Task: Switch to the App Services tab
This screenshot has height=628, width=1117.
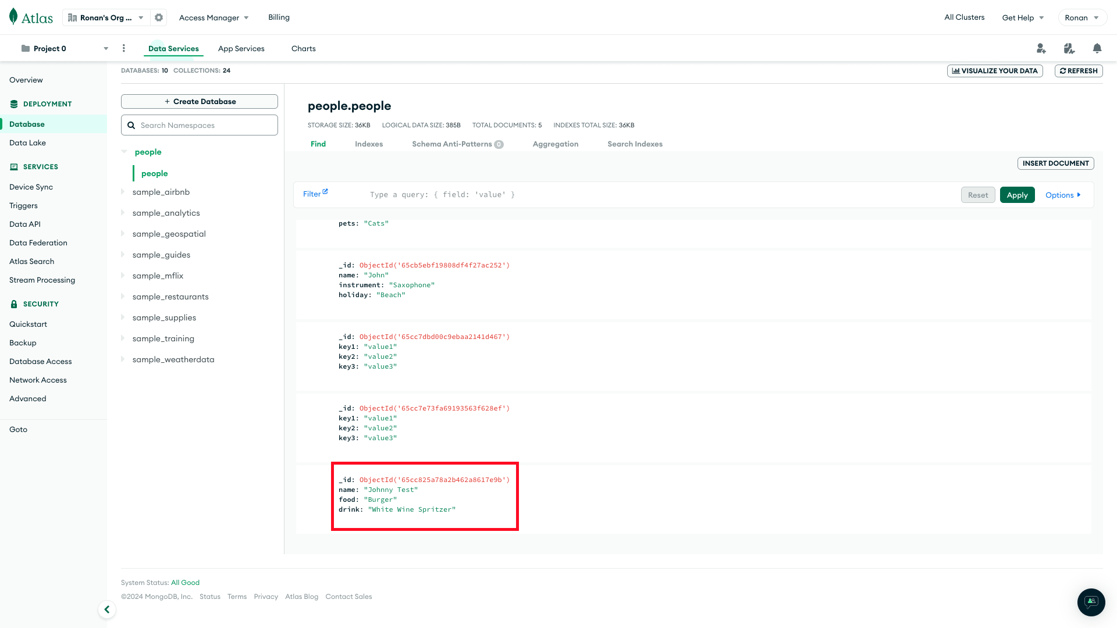Action: (x=241, y=48)
